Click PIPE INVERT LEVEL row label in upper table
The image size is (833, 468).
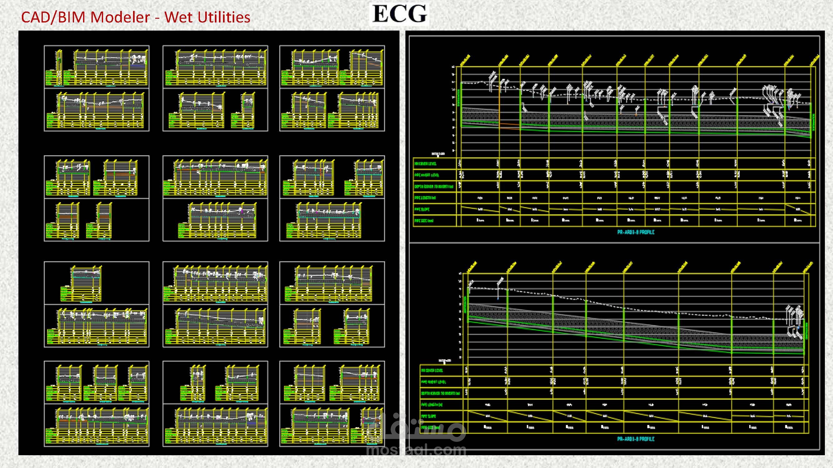pyautogui.click(x=427, y=175)
